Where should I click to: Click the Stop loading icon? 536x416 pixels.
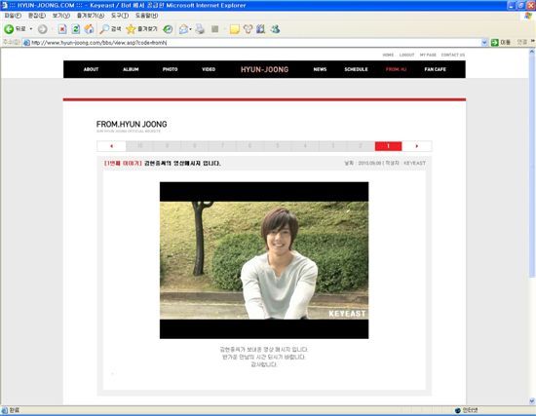(62, 29)
